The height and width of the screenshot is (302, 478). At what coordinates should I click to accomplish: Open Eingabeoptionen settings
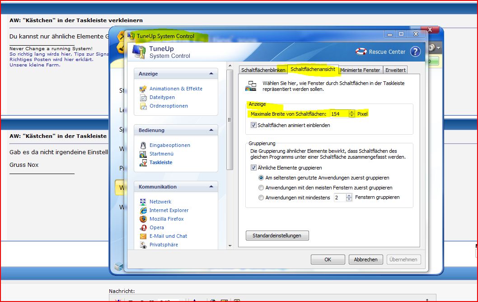(x=170, y=145)
